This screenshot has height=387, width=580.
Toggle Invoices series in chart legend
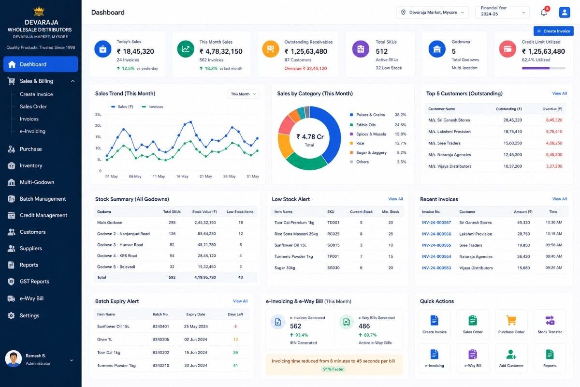point(152,107)
